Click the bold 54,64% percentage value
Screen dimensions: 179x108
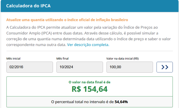point(121,102)
